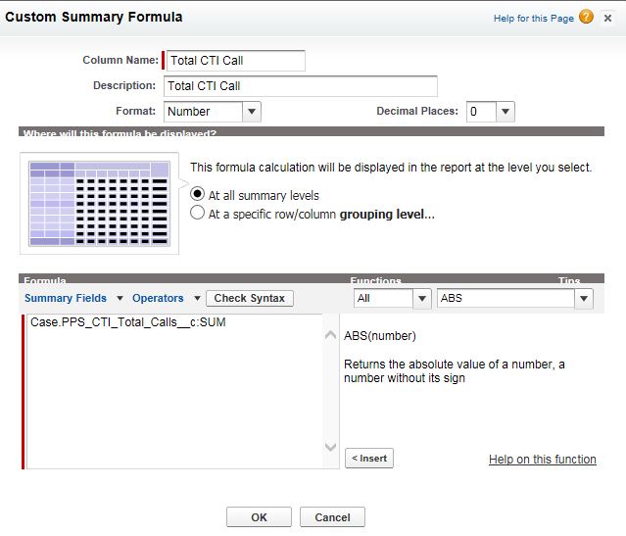
Task: Choose 'At a specific row/column grouping level' radio
Action: [x=198, y=213]
